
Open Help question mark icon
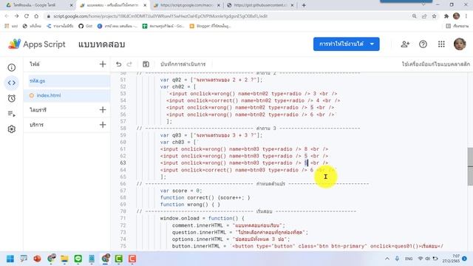tap(423, 44)
